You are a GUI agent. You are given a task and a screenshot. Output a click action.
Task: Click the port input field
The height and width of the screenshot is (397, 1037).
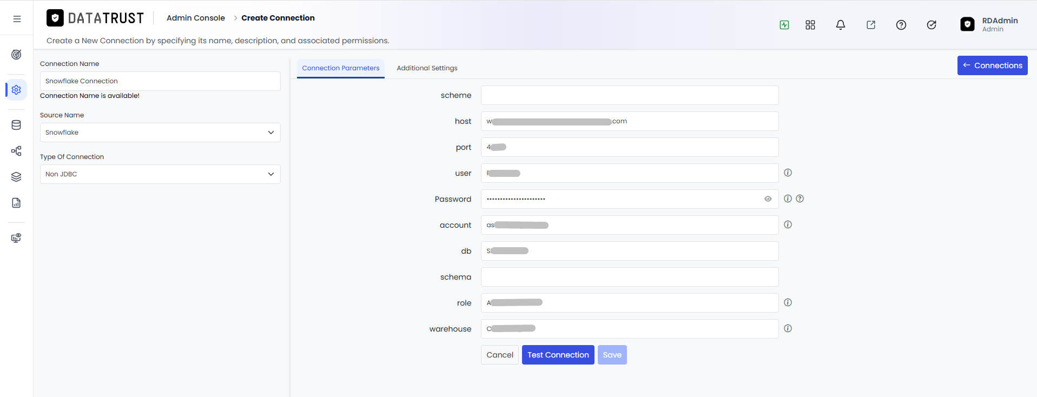tap(630, 147)
